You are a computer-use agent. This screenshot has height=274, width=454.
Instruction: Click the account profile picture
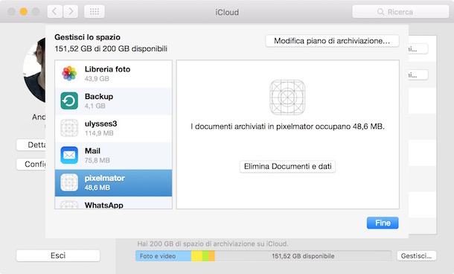34,71
